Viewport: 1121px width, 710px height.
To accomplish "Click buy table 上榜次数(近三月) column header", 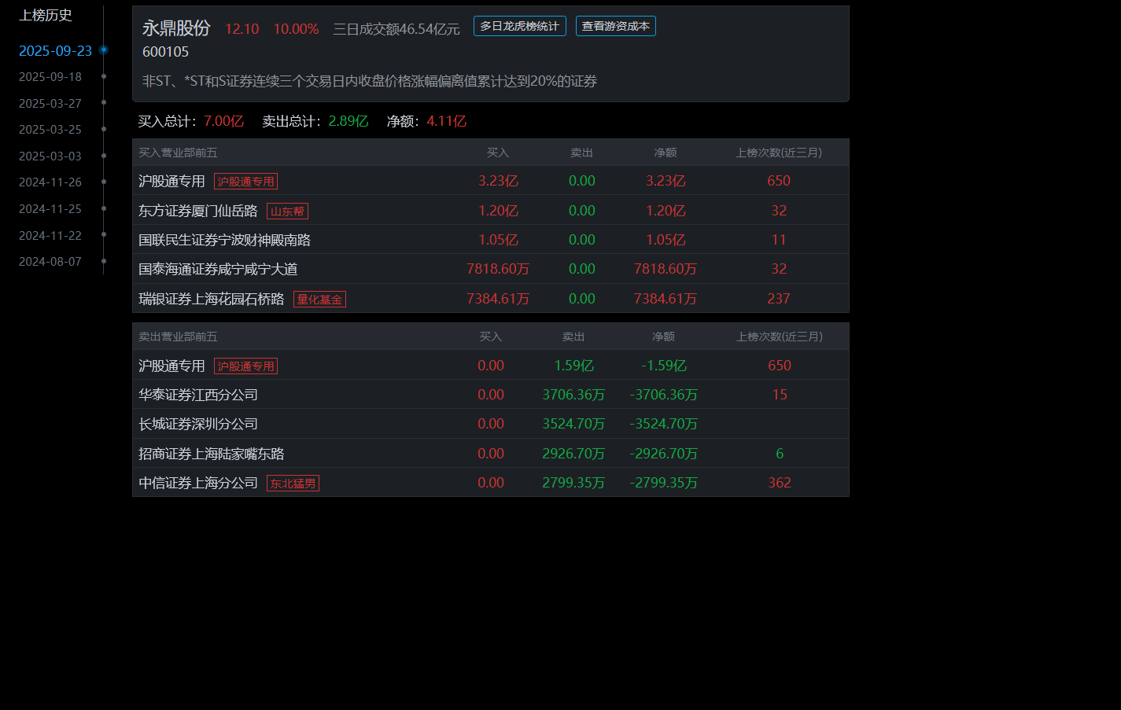I will [779, 153].
